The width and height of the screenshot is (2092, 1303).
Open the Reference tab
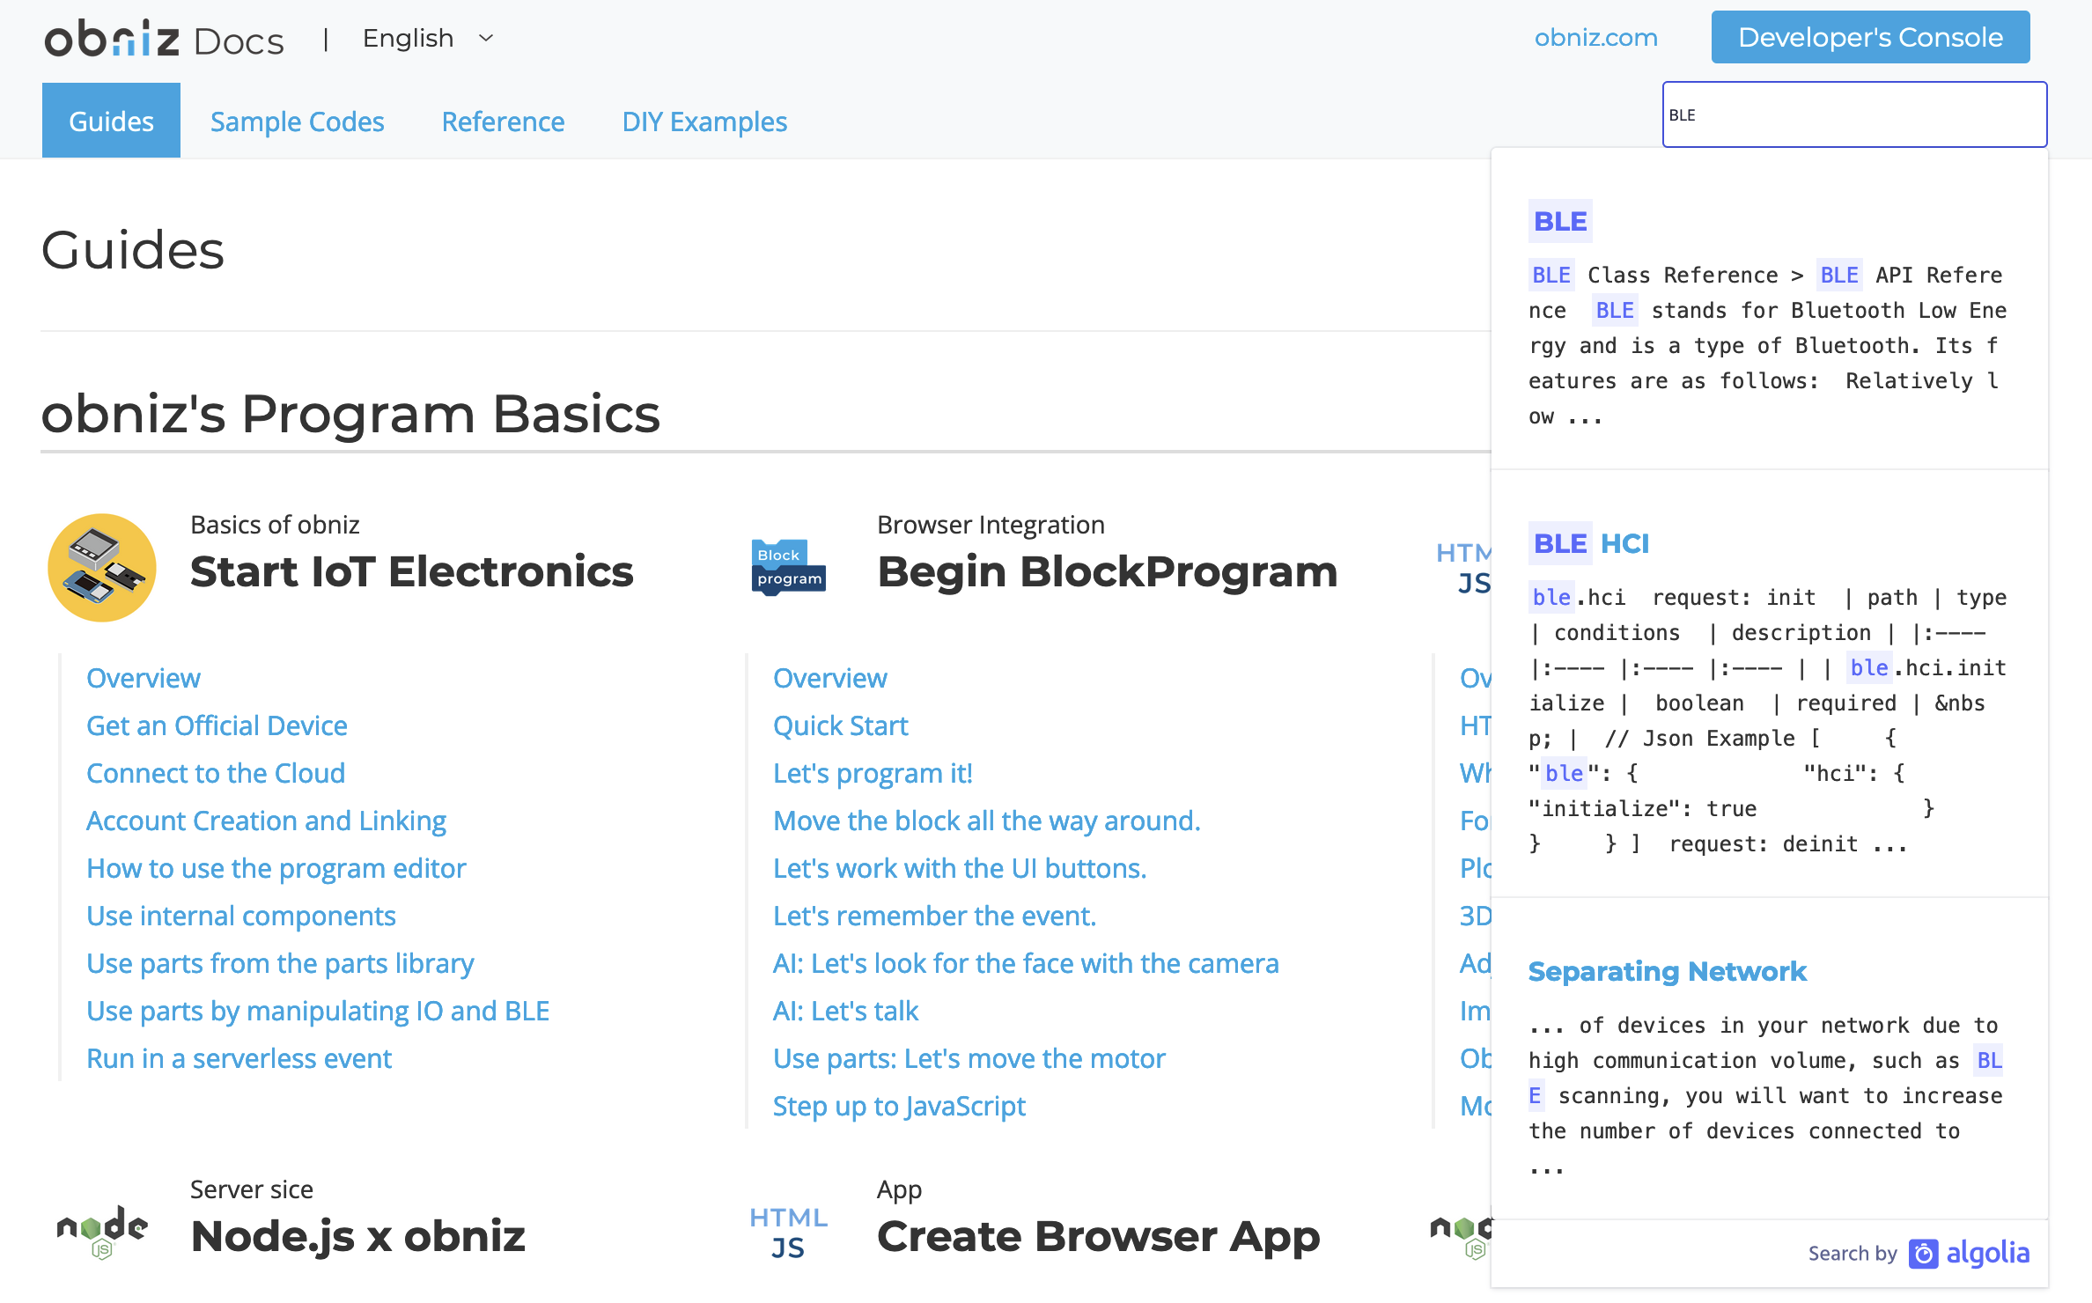pyautogui.click(x=503, y=121)
